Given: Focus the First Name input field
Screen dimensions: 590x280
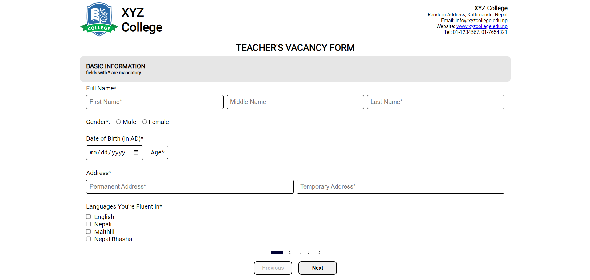Looking at the screenshot, I should tap(155, 102).
